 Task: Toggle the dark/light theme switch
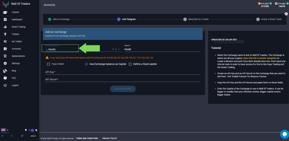(x=31, y=130)
